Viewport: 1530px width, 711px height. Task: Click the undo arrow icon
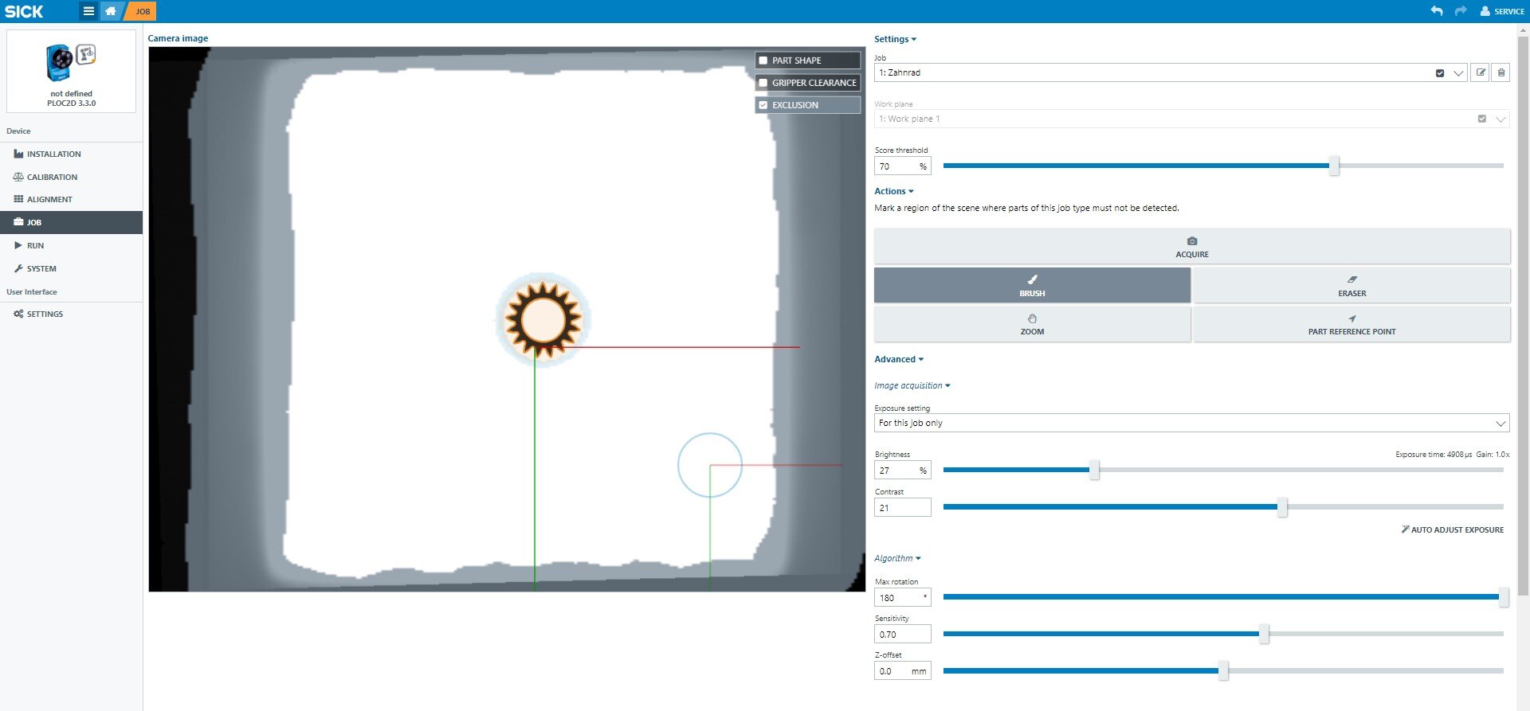click(x=1437, y=11)
